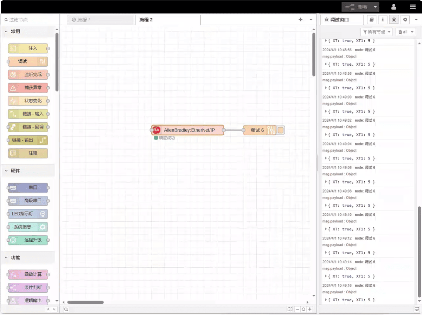
Task: Click the canvas horizontal scrollbar thumb
Action: (x=85, y=302)
